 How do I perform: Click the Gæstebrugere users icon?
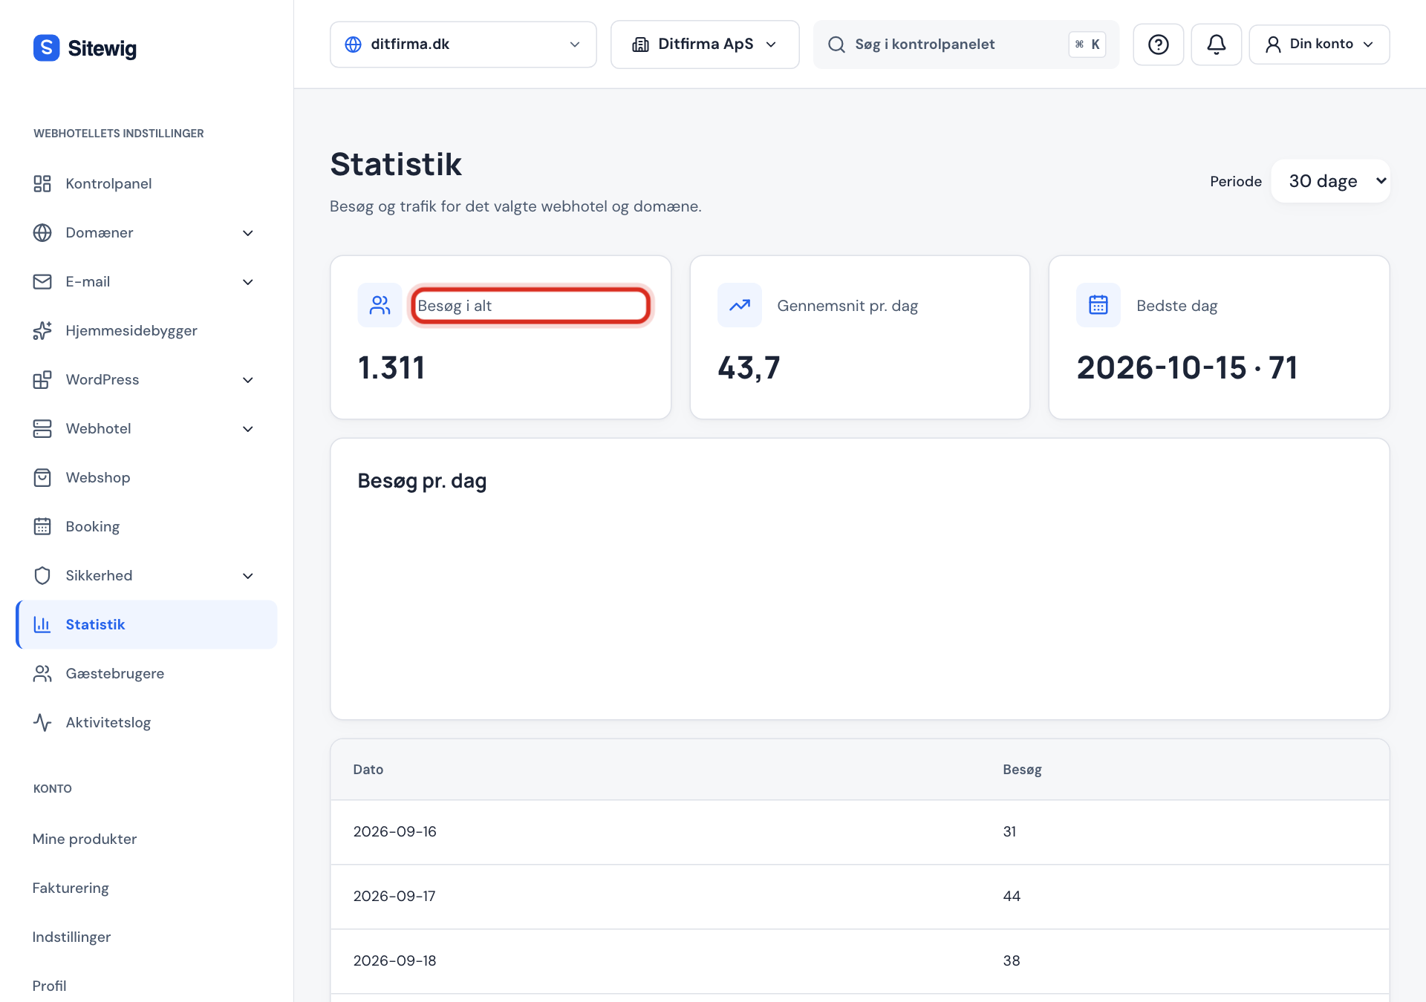(42, 673)
